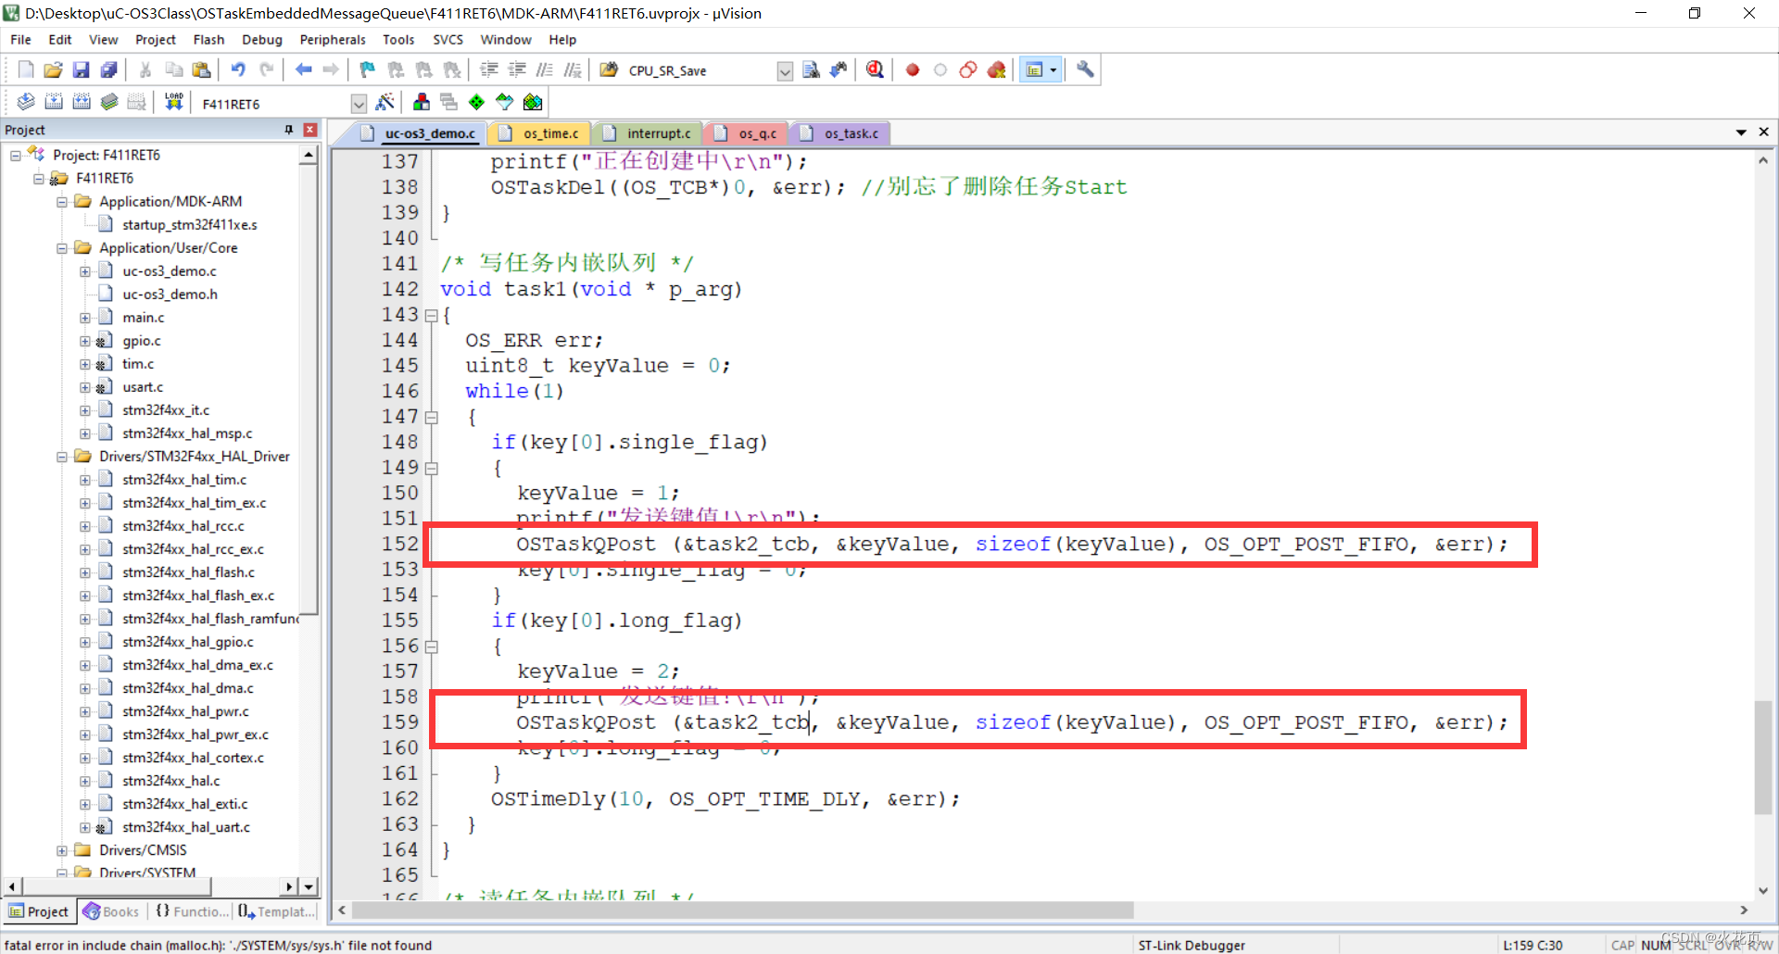Insert a breakpoint with red dot icon

pos(913,69)
